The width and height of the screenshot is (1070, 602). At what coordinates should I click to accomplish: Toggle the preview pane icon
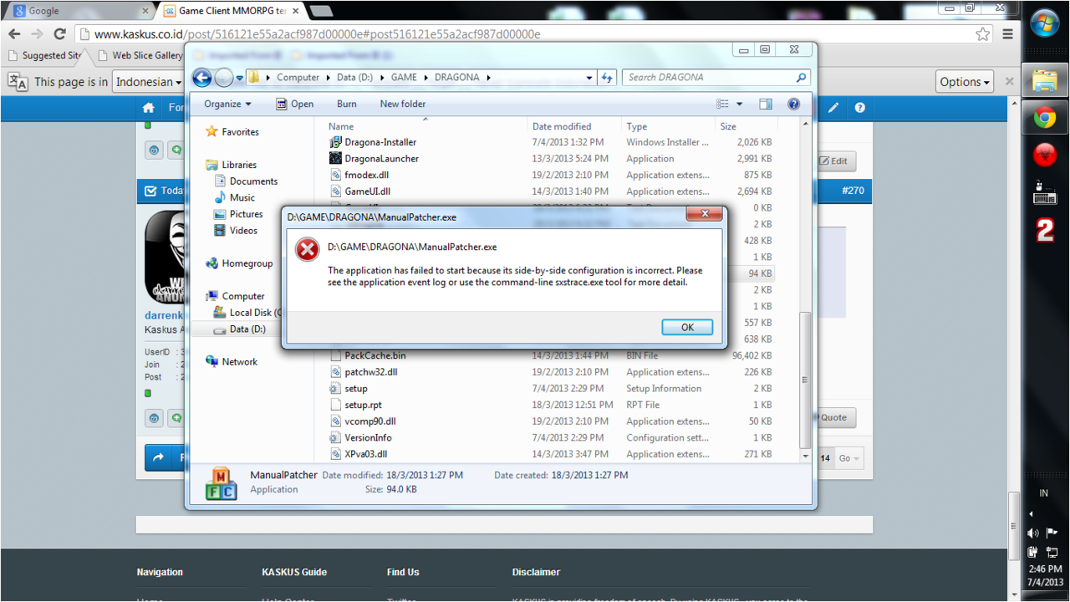[x=765, y=105]
